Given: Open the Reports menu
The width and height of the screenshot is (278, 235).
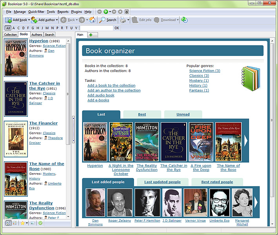Looking at the screenshot, I should pyautogui.click(x=63, y=12).
